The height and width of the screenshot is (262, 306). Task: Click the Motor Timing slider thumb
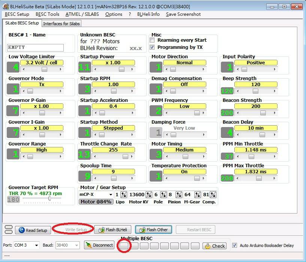click(x=185, y=156)
